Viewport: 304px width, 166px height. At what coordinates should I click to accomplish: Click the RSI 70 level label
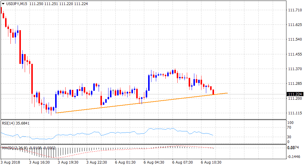(289, 127)
